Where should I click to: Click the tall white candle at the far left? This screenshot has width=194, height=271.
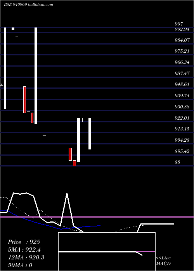(5, 68)
